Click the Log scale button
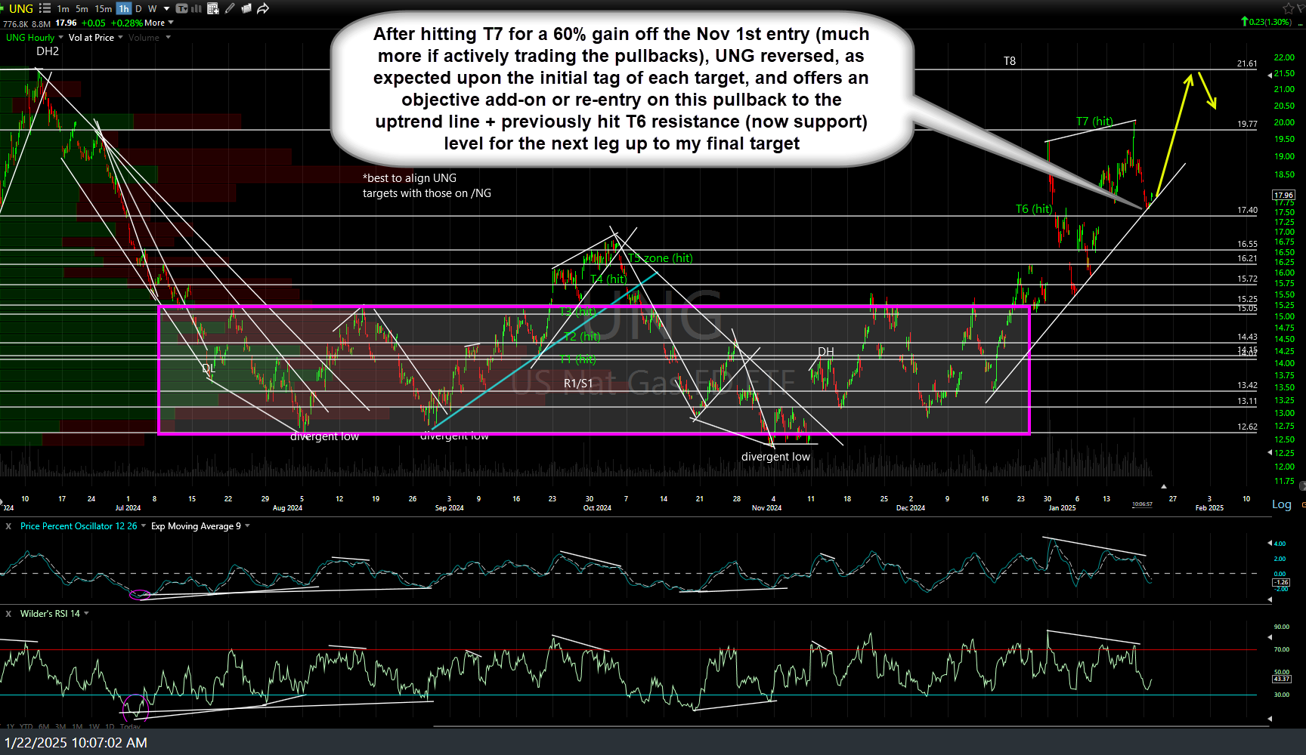 pyautogui.click(x=1281, y=504)
